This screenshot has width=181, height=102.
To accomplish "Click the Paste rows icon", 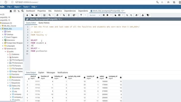I will point(64,15).
